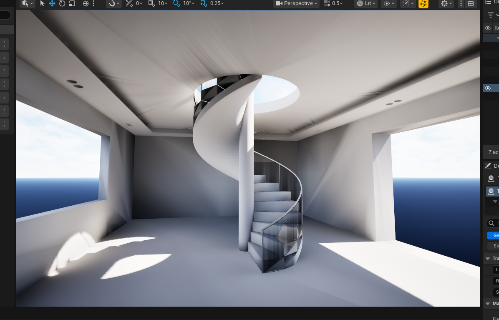The width and height of the screenshot is (499, 320).
Task: Collapse the Materials section in Details
Action: (488, 303)
